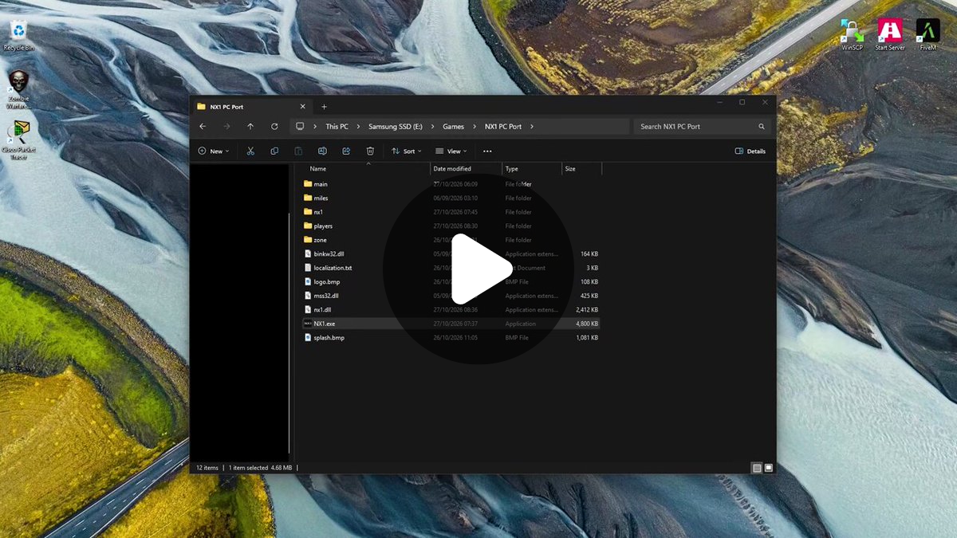
Task: Open the New dropdown menu
Action: (214, 151)
